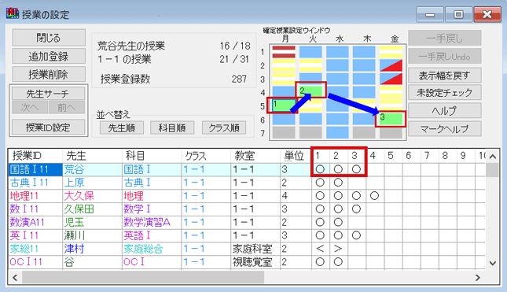Click the > mark in the 家総11 row
This screenshot has width=507, height=292.
point(338,249)
